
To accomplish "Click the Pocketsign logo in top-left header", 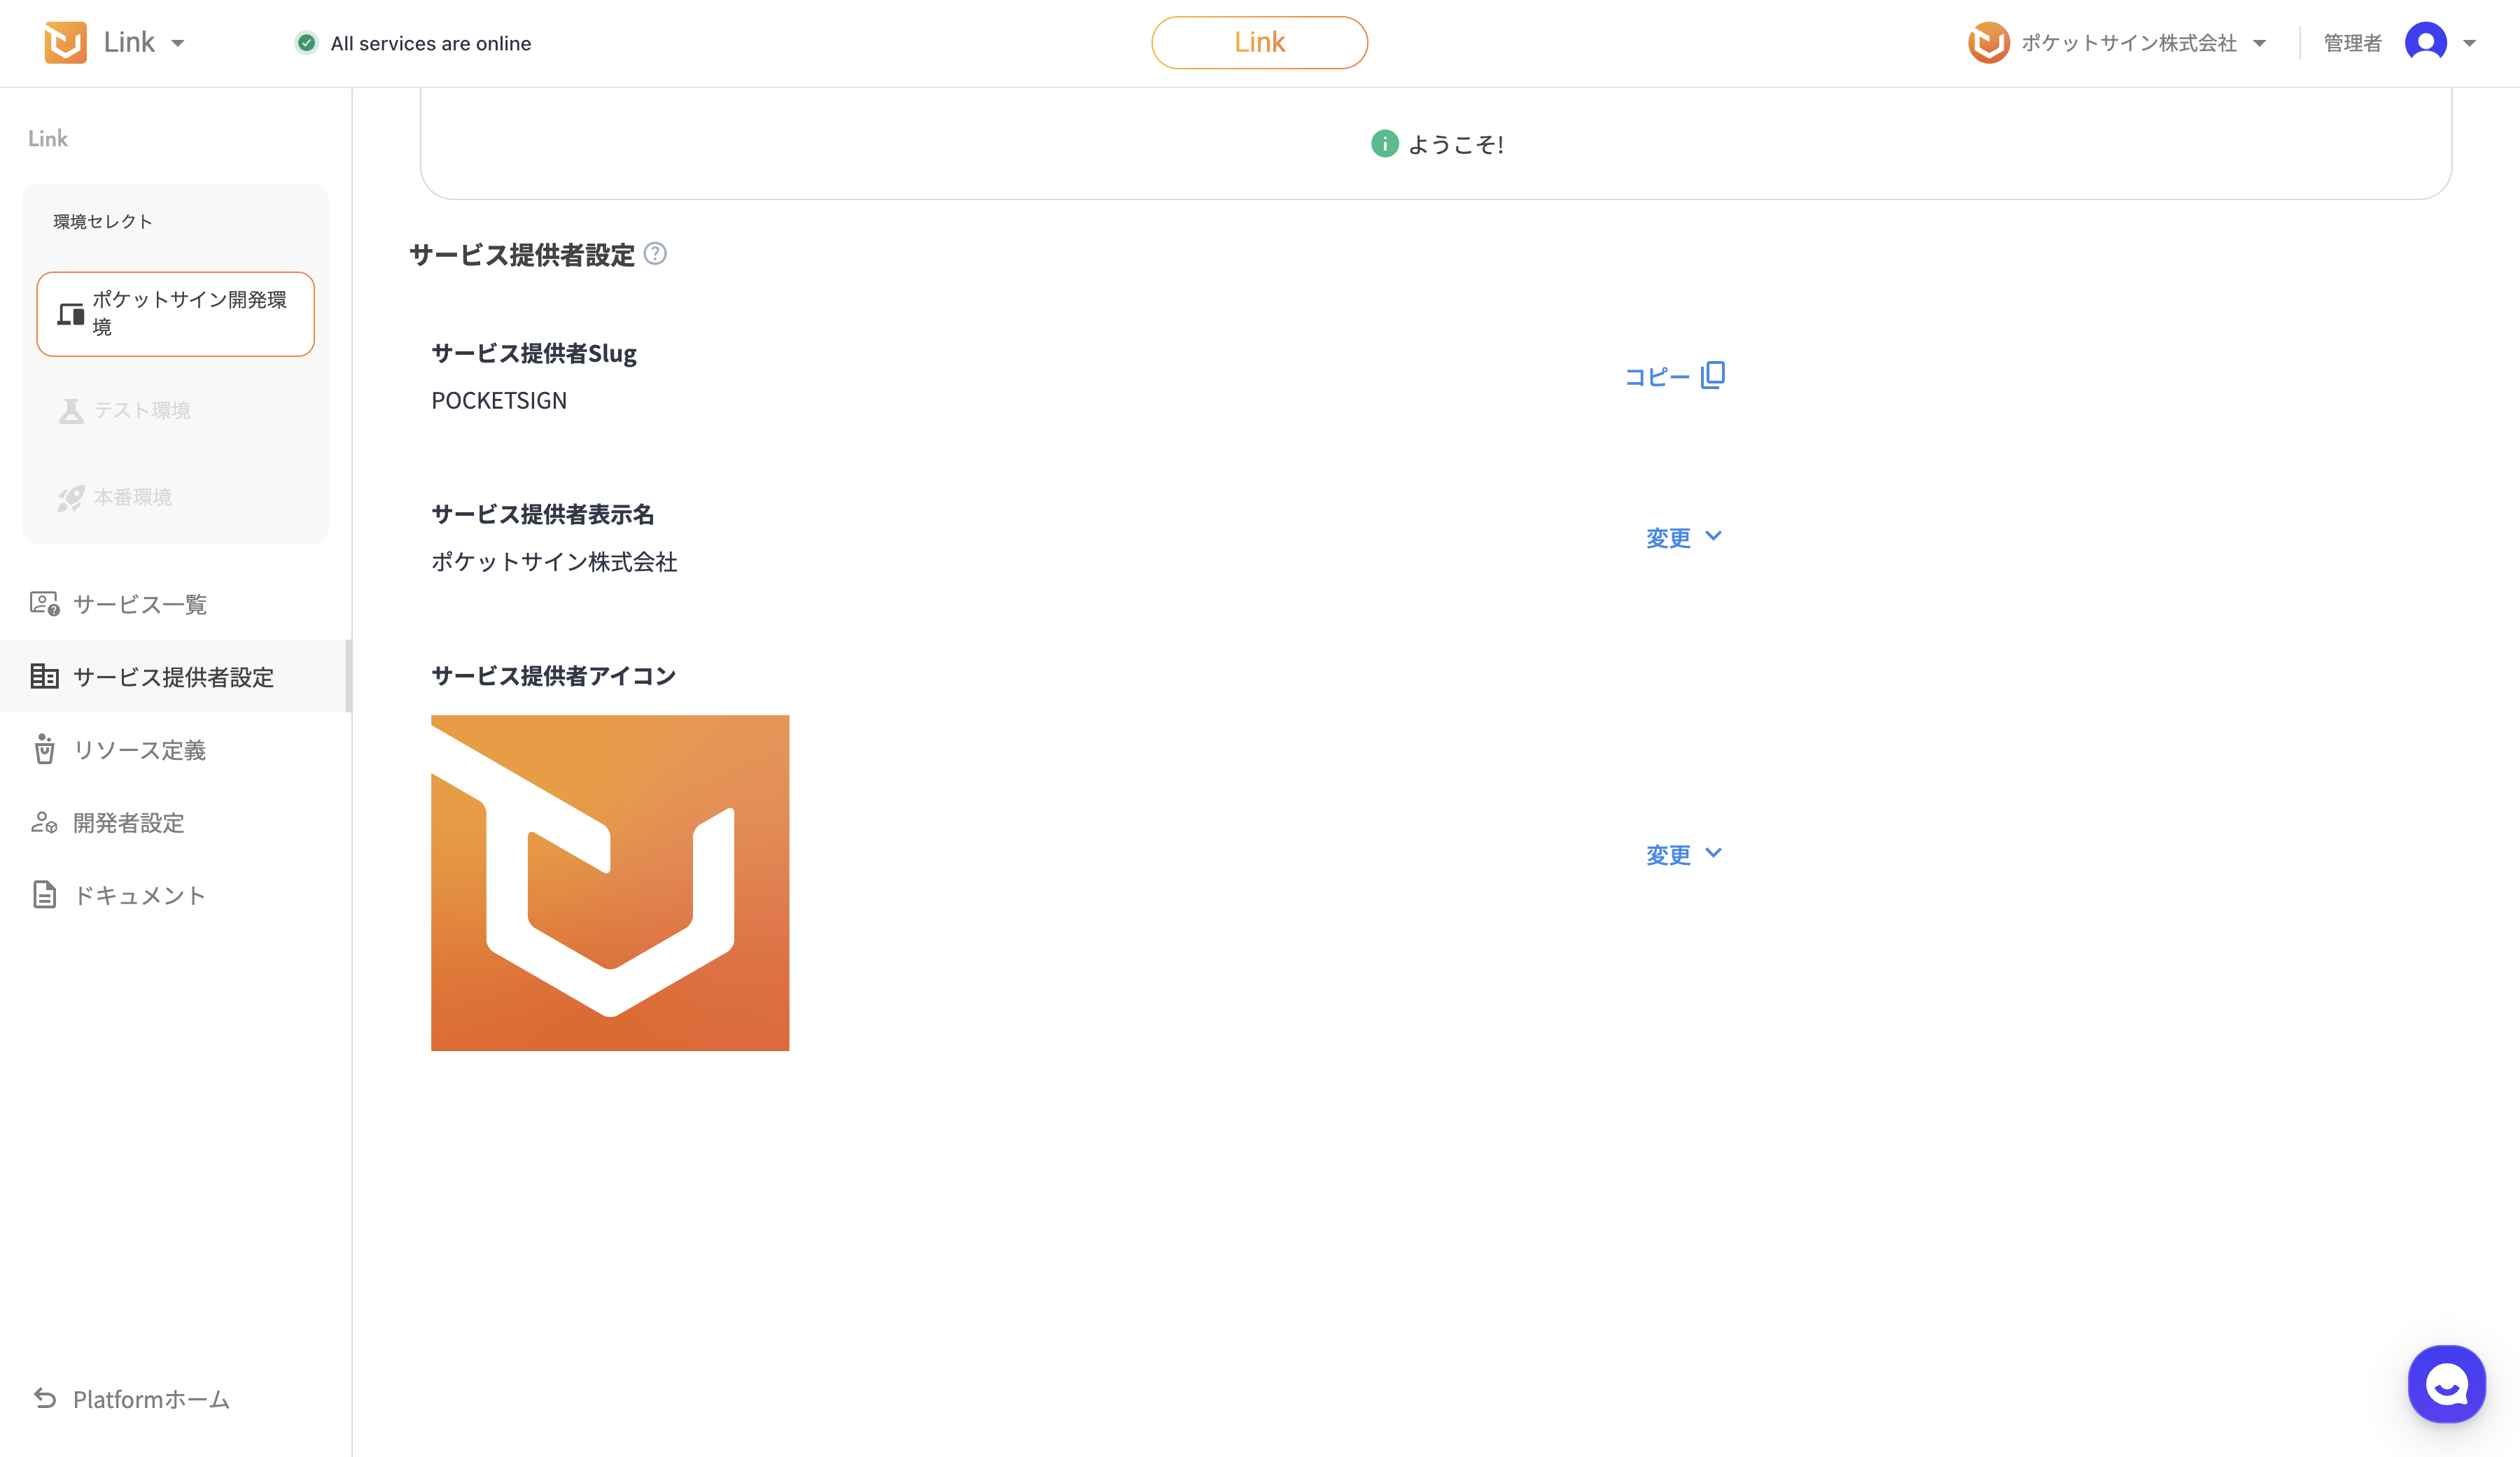I will [x=66, y=43].
